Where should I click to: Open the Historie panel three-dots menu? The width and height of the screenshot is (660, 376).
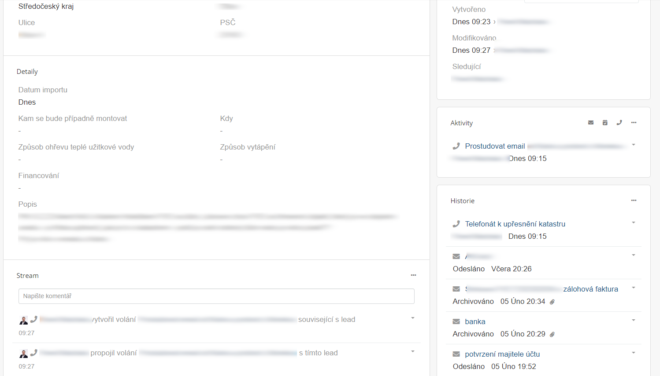tap(634, 201)
